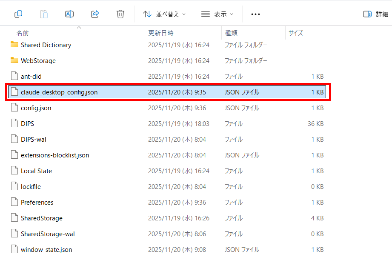392x254 pixels.
Task: Click the WebStorage folder name
Action: (38, 61)
